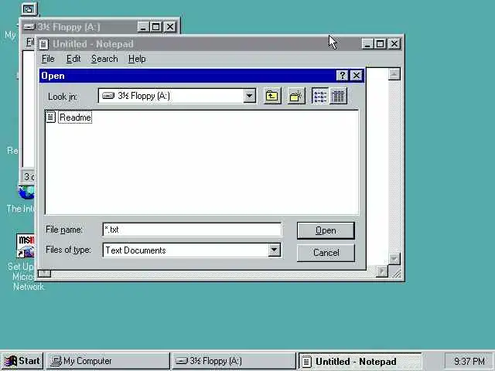Image resolution: width=495 pixels, height=371 pixels.
Task: Minimize the Notepad window
Action: 367,44
